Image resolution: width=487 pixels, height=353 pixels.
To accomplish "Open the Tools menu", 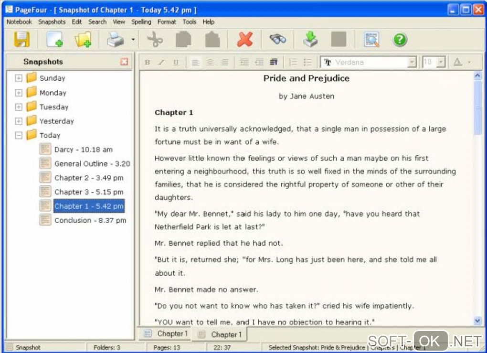I will [x=190, y=22].
